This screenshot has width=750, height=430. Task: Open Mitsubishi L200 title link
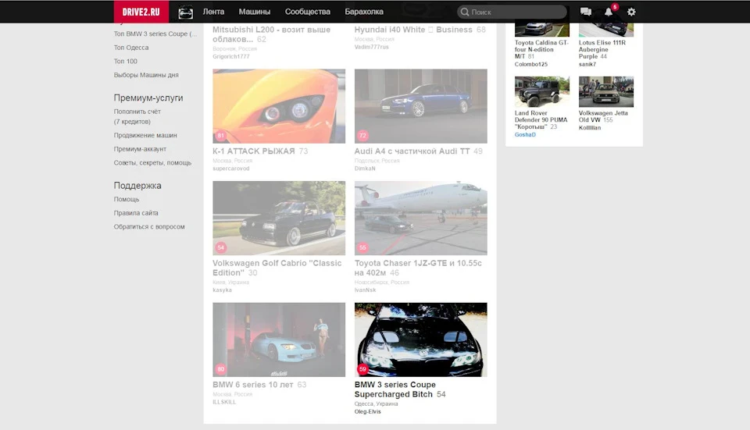click(x=271, y=34)
